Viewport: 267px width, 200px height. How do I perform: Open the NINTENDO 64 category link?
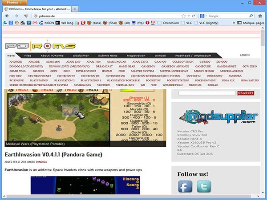[x=66, y=76]
